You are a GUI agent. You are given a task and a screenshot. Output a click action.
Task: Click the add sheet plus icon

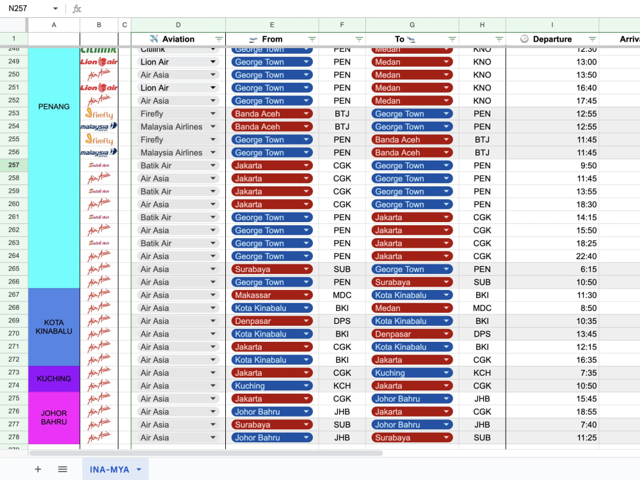(x=38, y=469)
